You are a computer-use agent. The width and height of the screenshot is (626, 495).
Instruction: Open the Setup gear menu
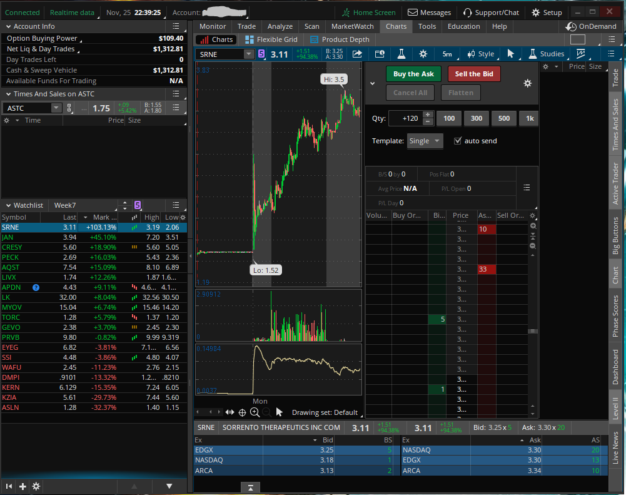point(547,13)
